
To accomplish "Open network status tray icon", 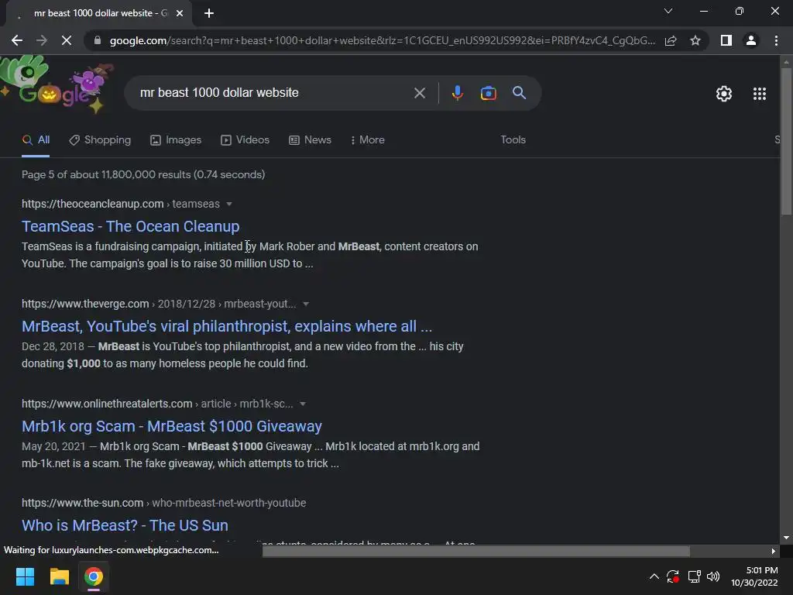I will (694, 576).
